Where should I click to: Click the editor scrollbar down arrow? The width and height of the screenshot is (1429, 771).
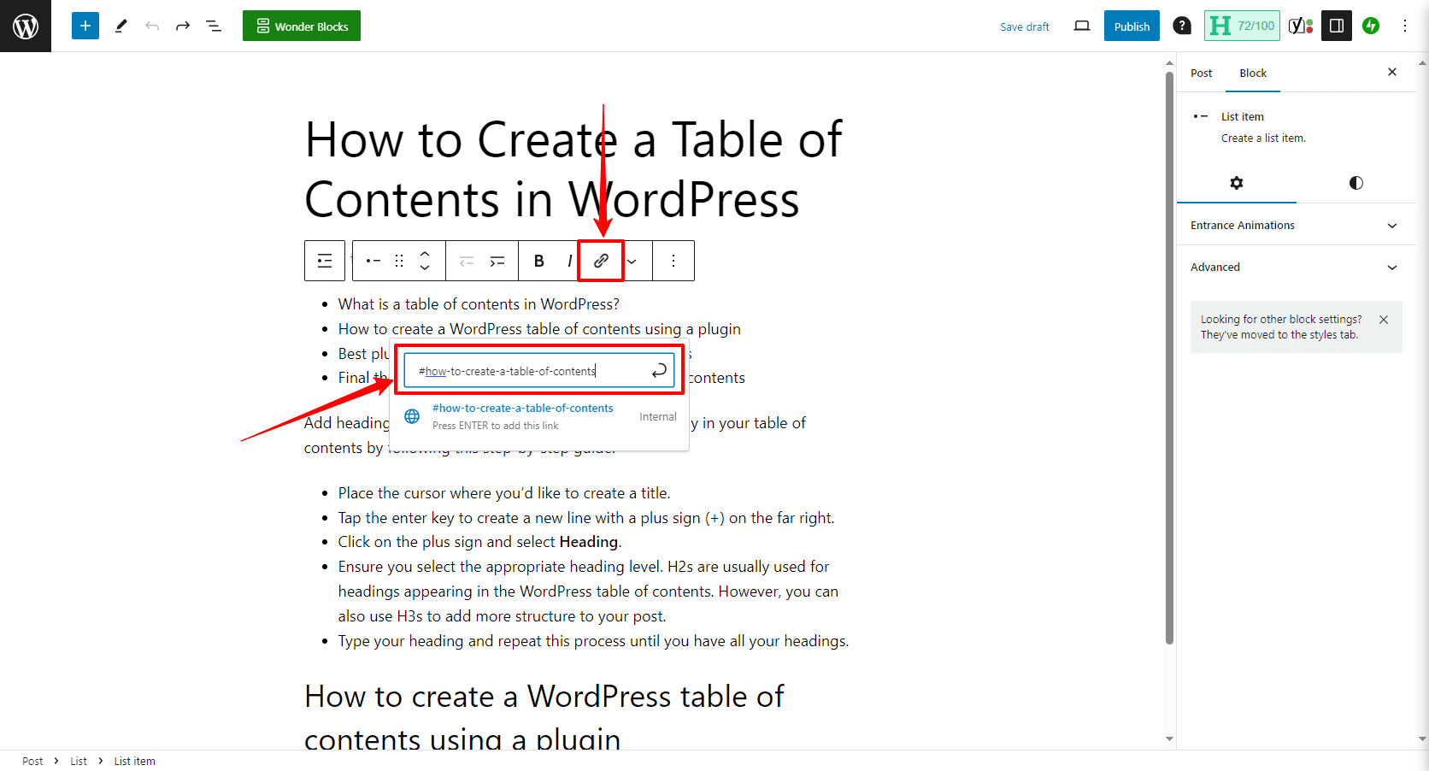click(x=1169, y=739)
